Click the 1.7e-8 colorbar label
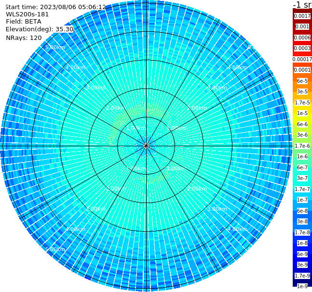 point(302,232)
